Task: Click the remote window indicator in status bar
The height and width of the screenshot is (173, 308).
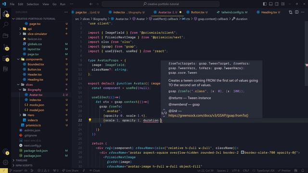Action: [4, 171]
